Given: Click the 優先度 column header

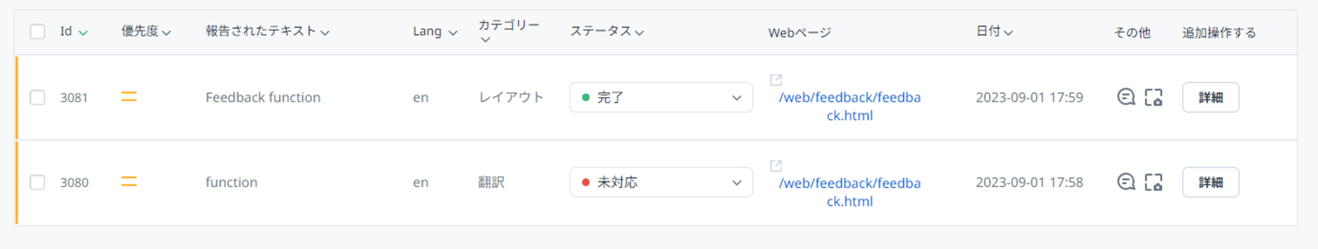Looking at the screenshot, I should [146, 32].
